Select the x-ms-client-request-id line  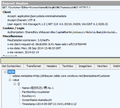click(x=47, y=44)
